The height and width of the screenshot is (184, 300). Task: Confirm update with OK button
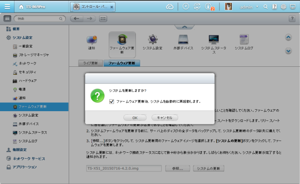135,118
